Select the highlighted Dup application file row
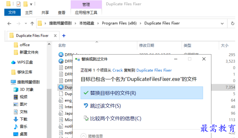This screenshot has height=138, width=238. point(65,87)
